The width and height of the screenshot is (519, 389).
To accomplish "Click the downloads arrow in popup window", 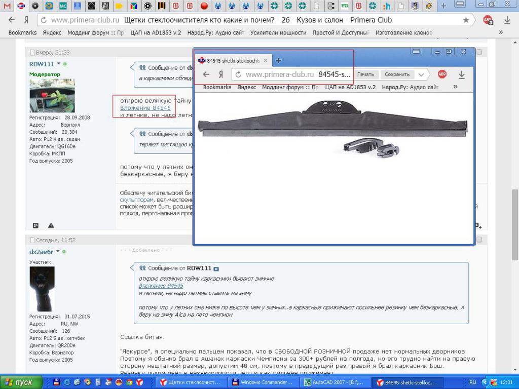I will coord(461,74).
